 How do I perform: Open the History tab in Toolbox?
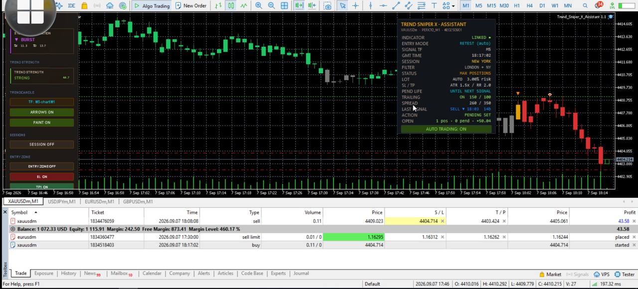point(69,273)
